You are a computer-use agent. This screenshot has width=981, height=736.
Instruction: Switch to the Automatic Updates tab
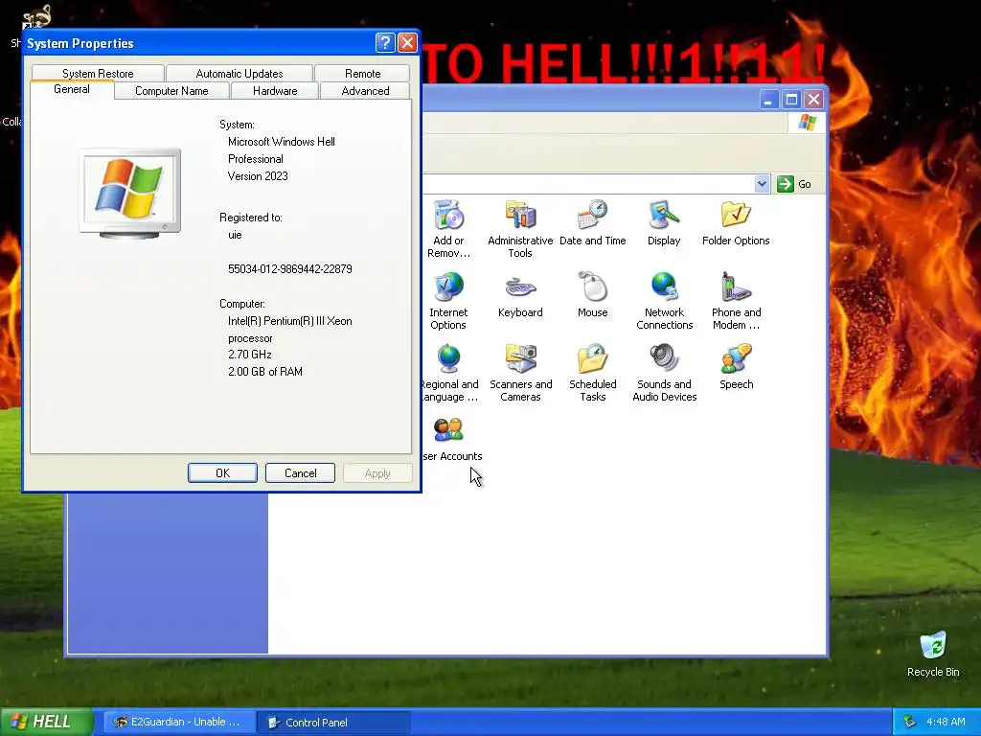click(240, 73)
